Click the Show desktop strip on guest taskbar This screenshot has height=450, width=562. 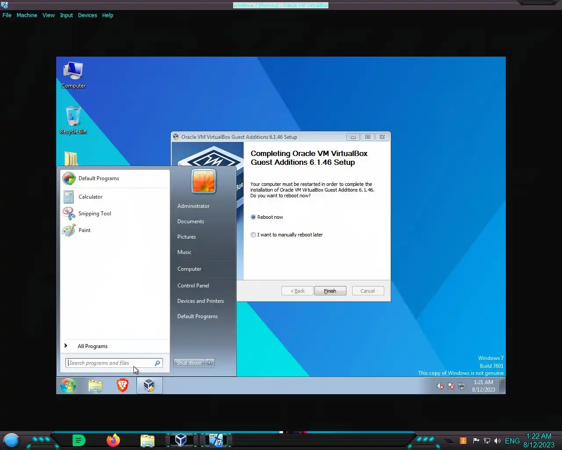pyautogui.click(x=502, y=385)
